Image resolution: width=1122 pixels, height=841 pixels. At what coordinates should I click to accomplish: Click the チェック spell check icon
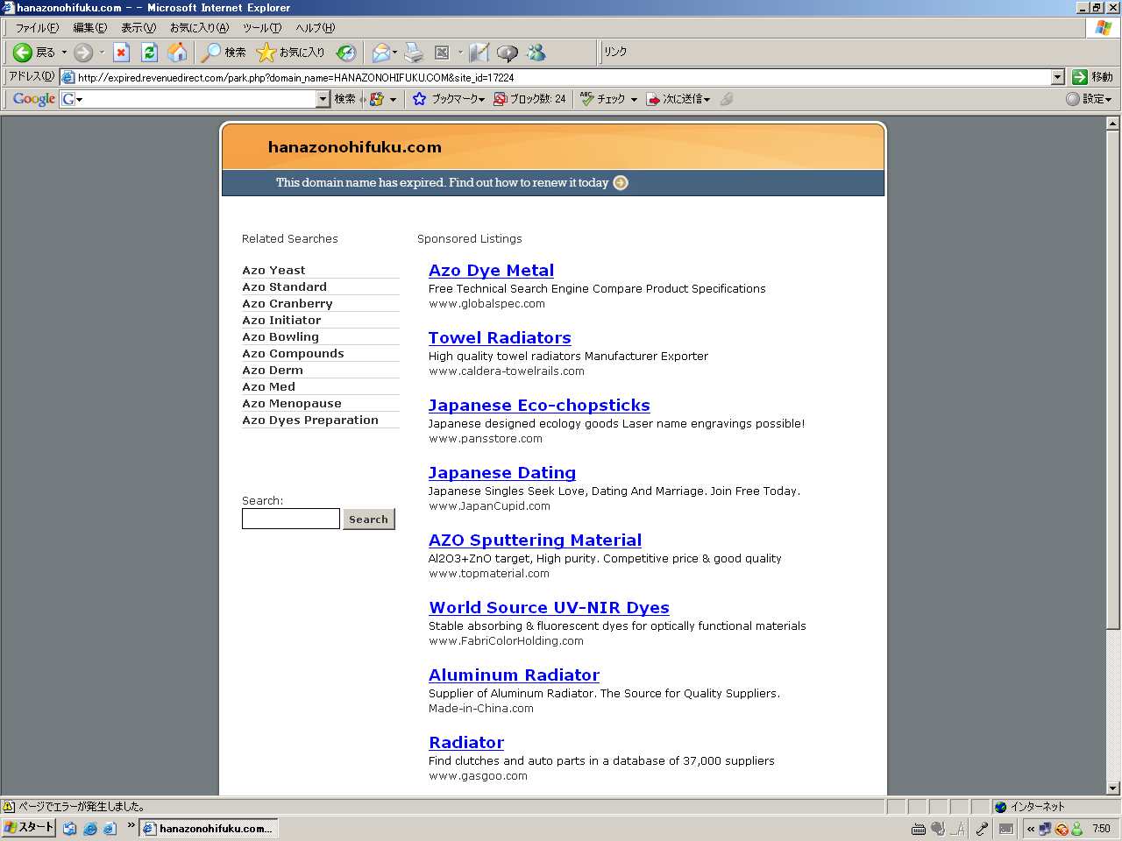(x=587, y=99)
